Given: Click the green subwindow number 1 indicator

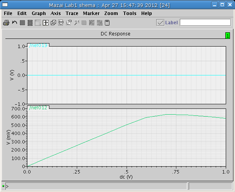Looking at the screenshot, I should (228, 35).
